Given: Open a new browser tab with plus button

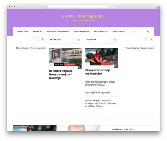Looking at the screenshot, I should 158,7.
